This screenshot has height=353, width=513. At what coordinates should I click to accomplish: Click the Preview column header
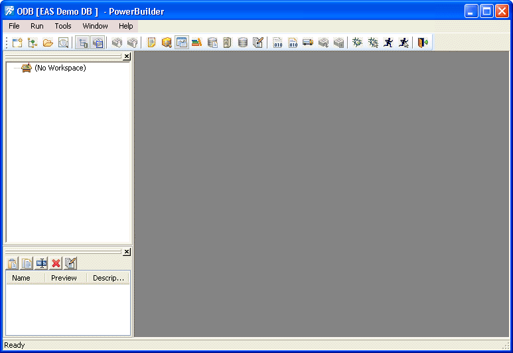66,278
